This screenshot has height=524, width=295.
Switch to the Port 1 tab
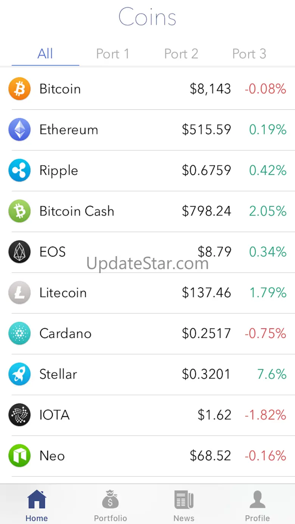pos(113,54)
